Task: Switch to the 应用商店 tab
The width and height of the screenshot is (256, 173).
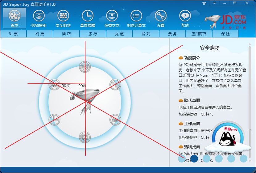Action: (199, 34)
